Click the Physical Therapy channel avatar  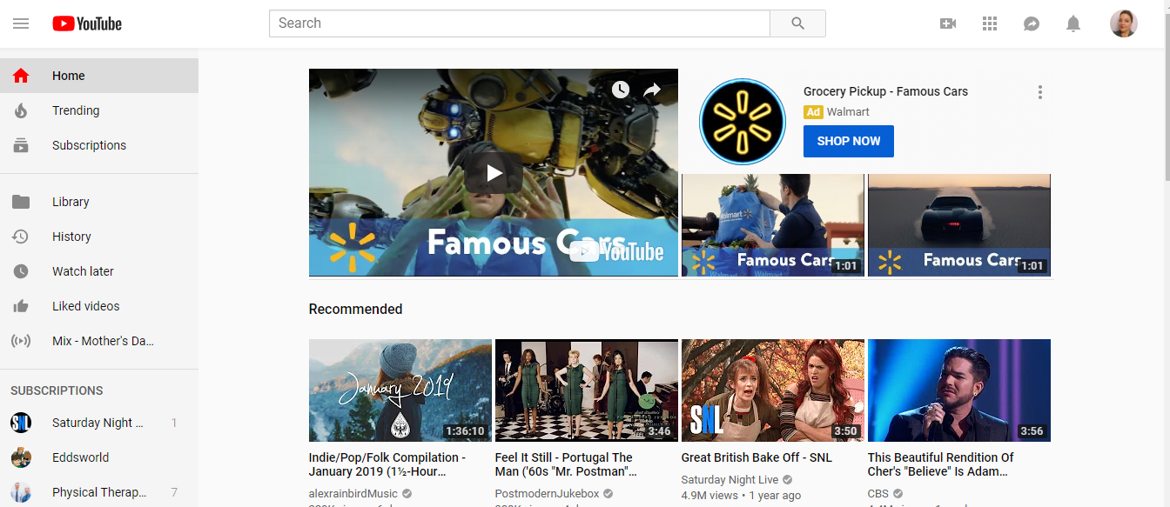(21, 492)
